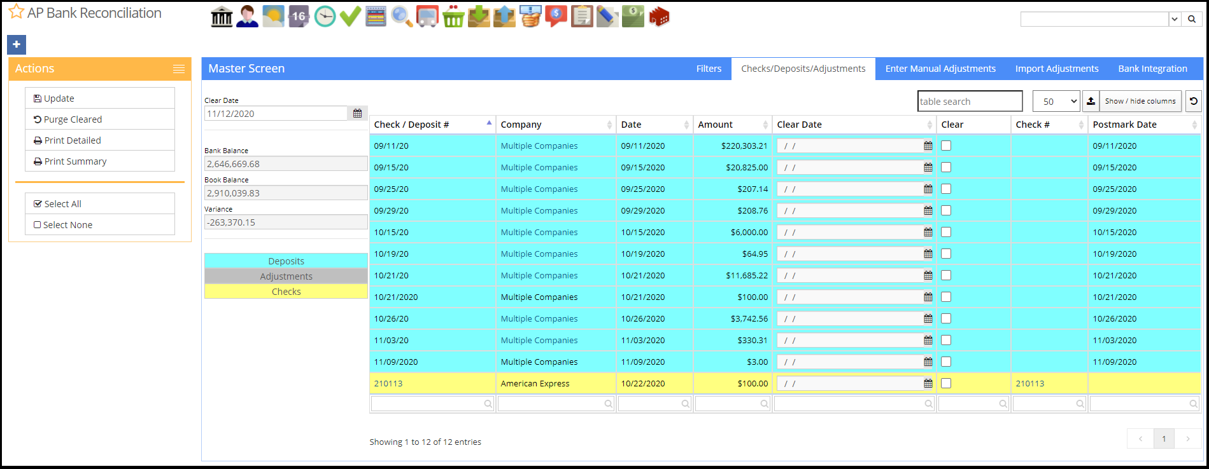The height and width of the screenshot is (469, 1209).
Task: Open calendar picker for $220,303.21 row
Action: tap(928, 146)
